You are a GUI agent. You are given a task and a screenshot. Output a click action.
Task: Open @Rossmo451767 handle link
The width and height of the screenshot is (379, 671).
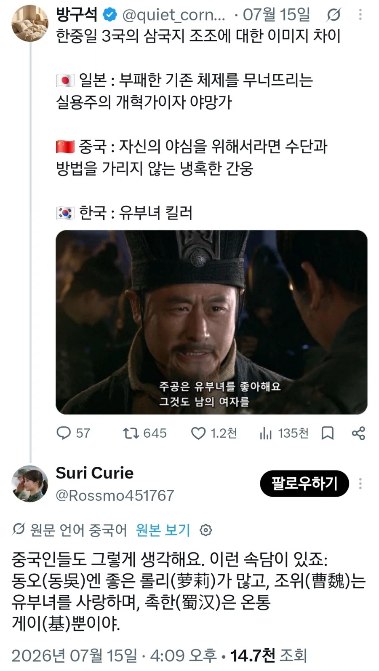tap(115, 495)
